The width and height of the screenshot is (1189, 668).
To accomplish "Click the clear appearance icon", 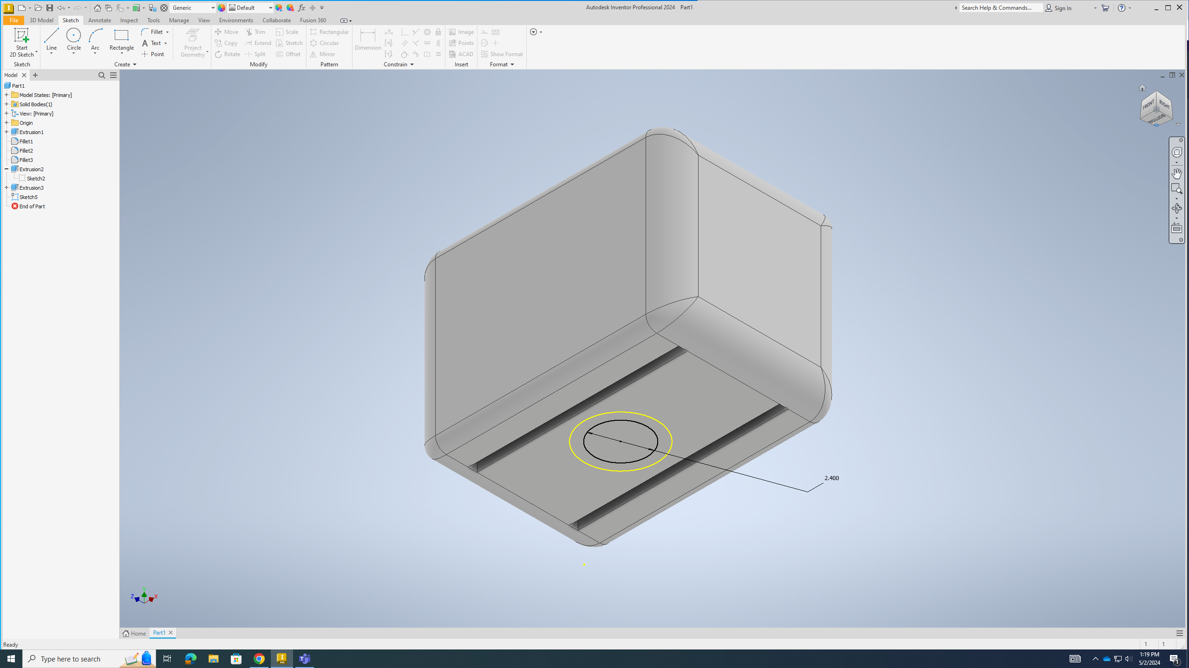I will 290,8.
